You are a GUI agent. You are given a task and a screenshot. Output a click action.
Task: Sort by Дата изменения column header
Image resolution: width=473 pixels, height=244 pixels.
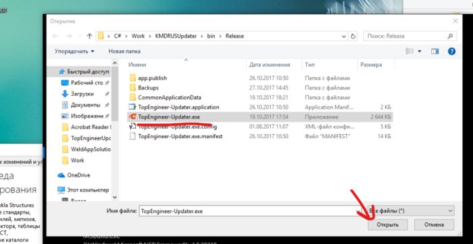tap(270, 65)
